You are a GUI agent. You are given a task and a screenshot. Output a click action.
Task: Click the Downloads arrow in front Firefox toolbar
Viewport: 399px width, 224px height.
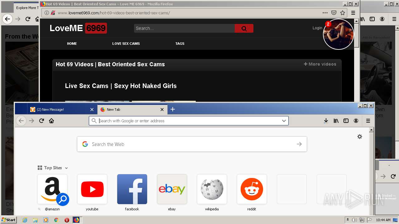click(x=326, y=121)
